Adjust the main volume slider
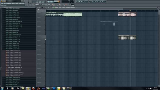Image resolution: width=160 pixels, height=90 pixels. (x=28, y=3)
